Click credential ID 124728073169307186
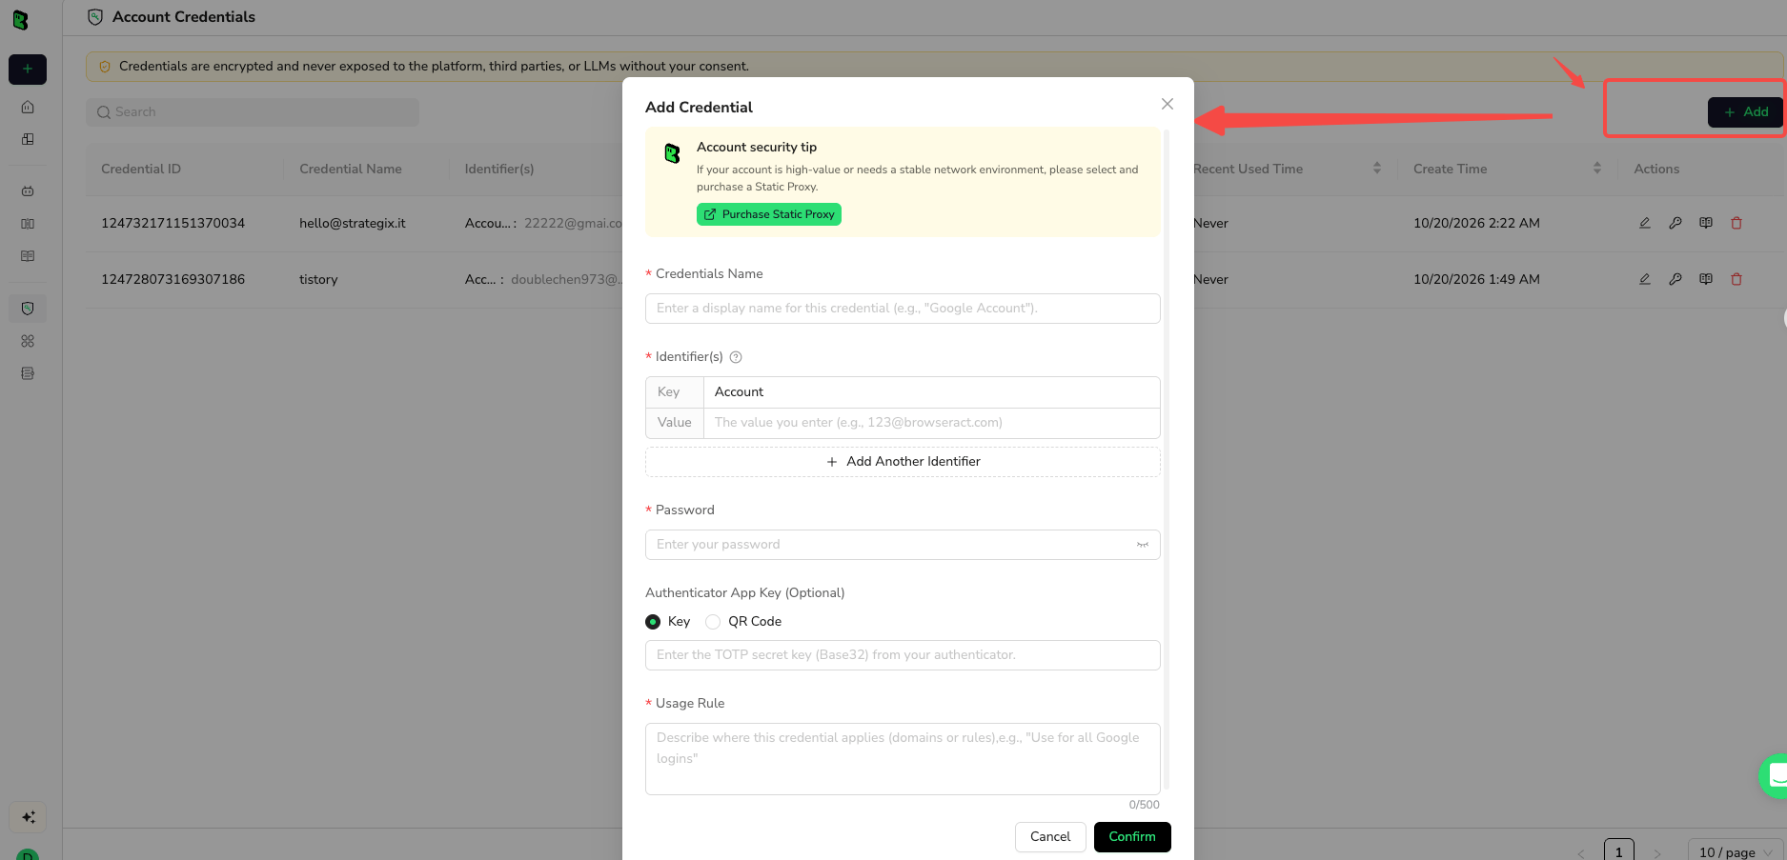 173,279
